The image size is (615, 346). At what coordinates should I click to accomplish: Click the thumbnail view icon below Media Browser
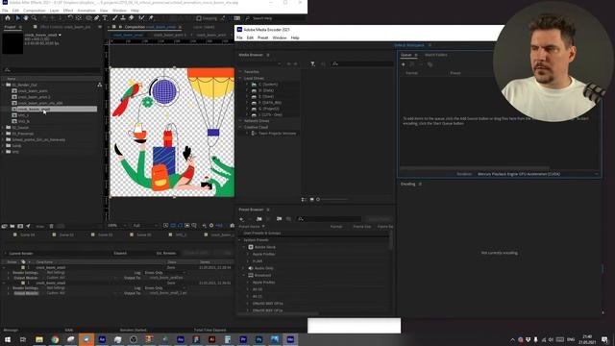[x=311, y=199]
